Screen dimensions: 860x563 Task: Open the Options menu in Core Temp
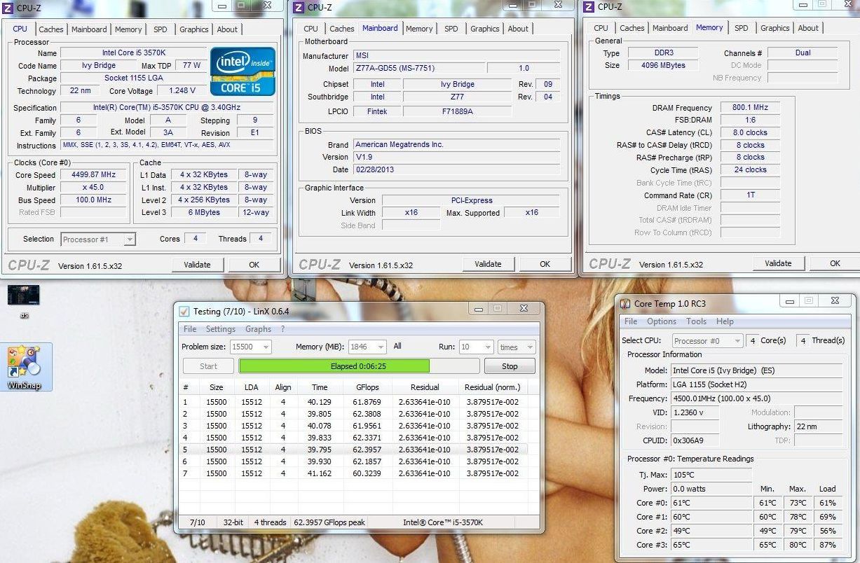tap(662, 321)
